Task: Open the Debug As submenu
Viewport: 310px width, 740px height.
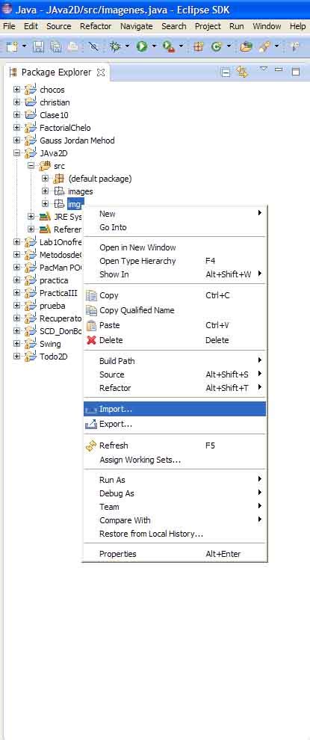Action: pos(175,493)
